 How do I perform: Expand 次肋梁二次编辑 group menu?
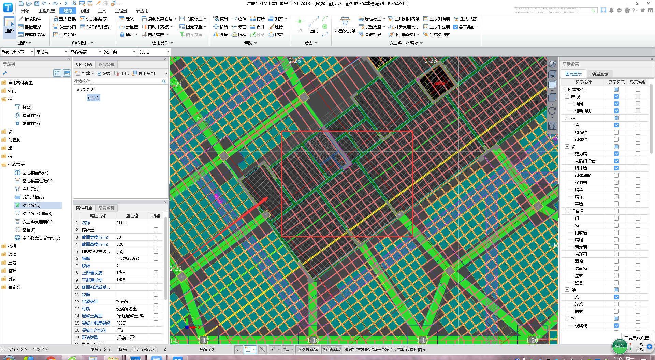click(x=406, y=43)
